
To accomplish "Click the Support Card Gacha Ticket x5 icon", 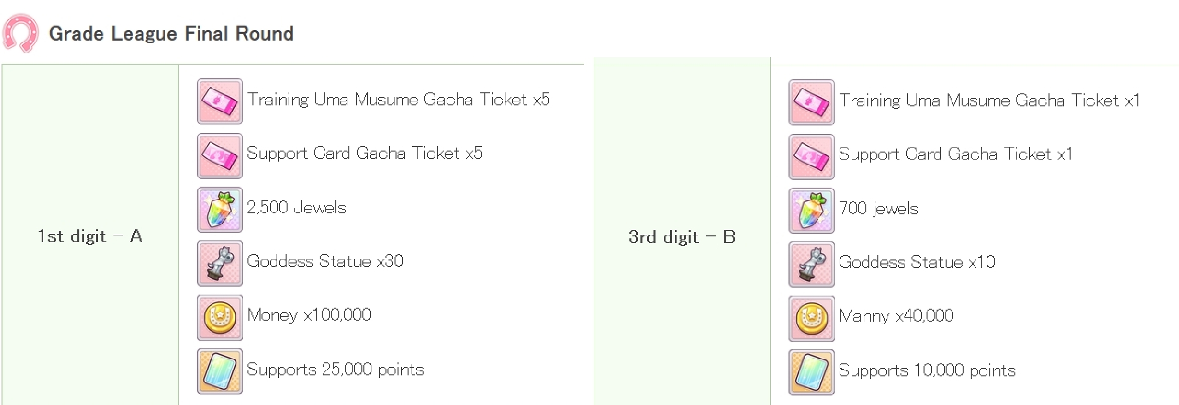I will tap(220, 156).
